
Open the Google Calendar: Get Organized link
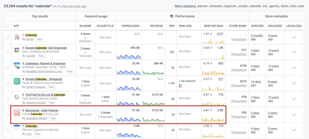(x=46, y=48)
